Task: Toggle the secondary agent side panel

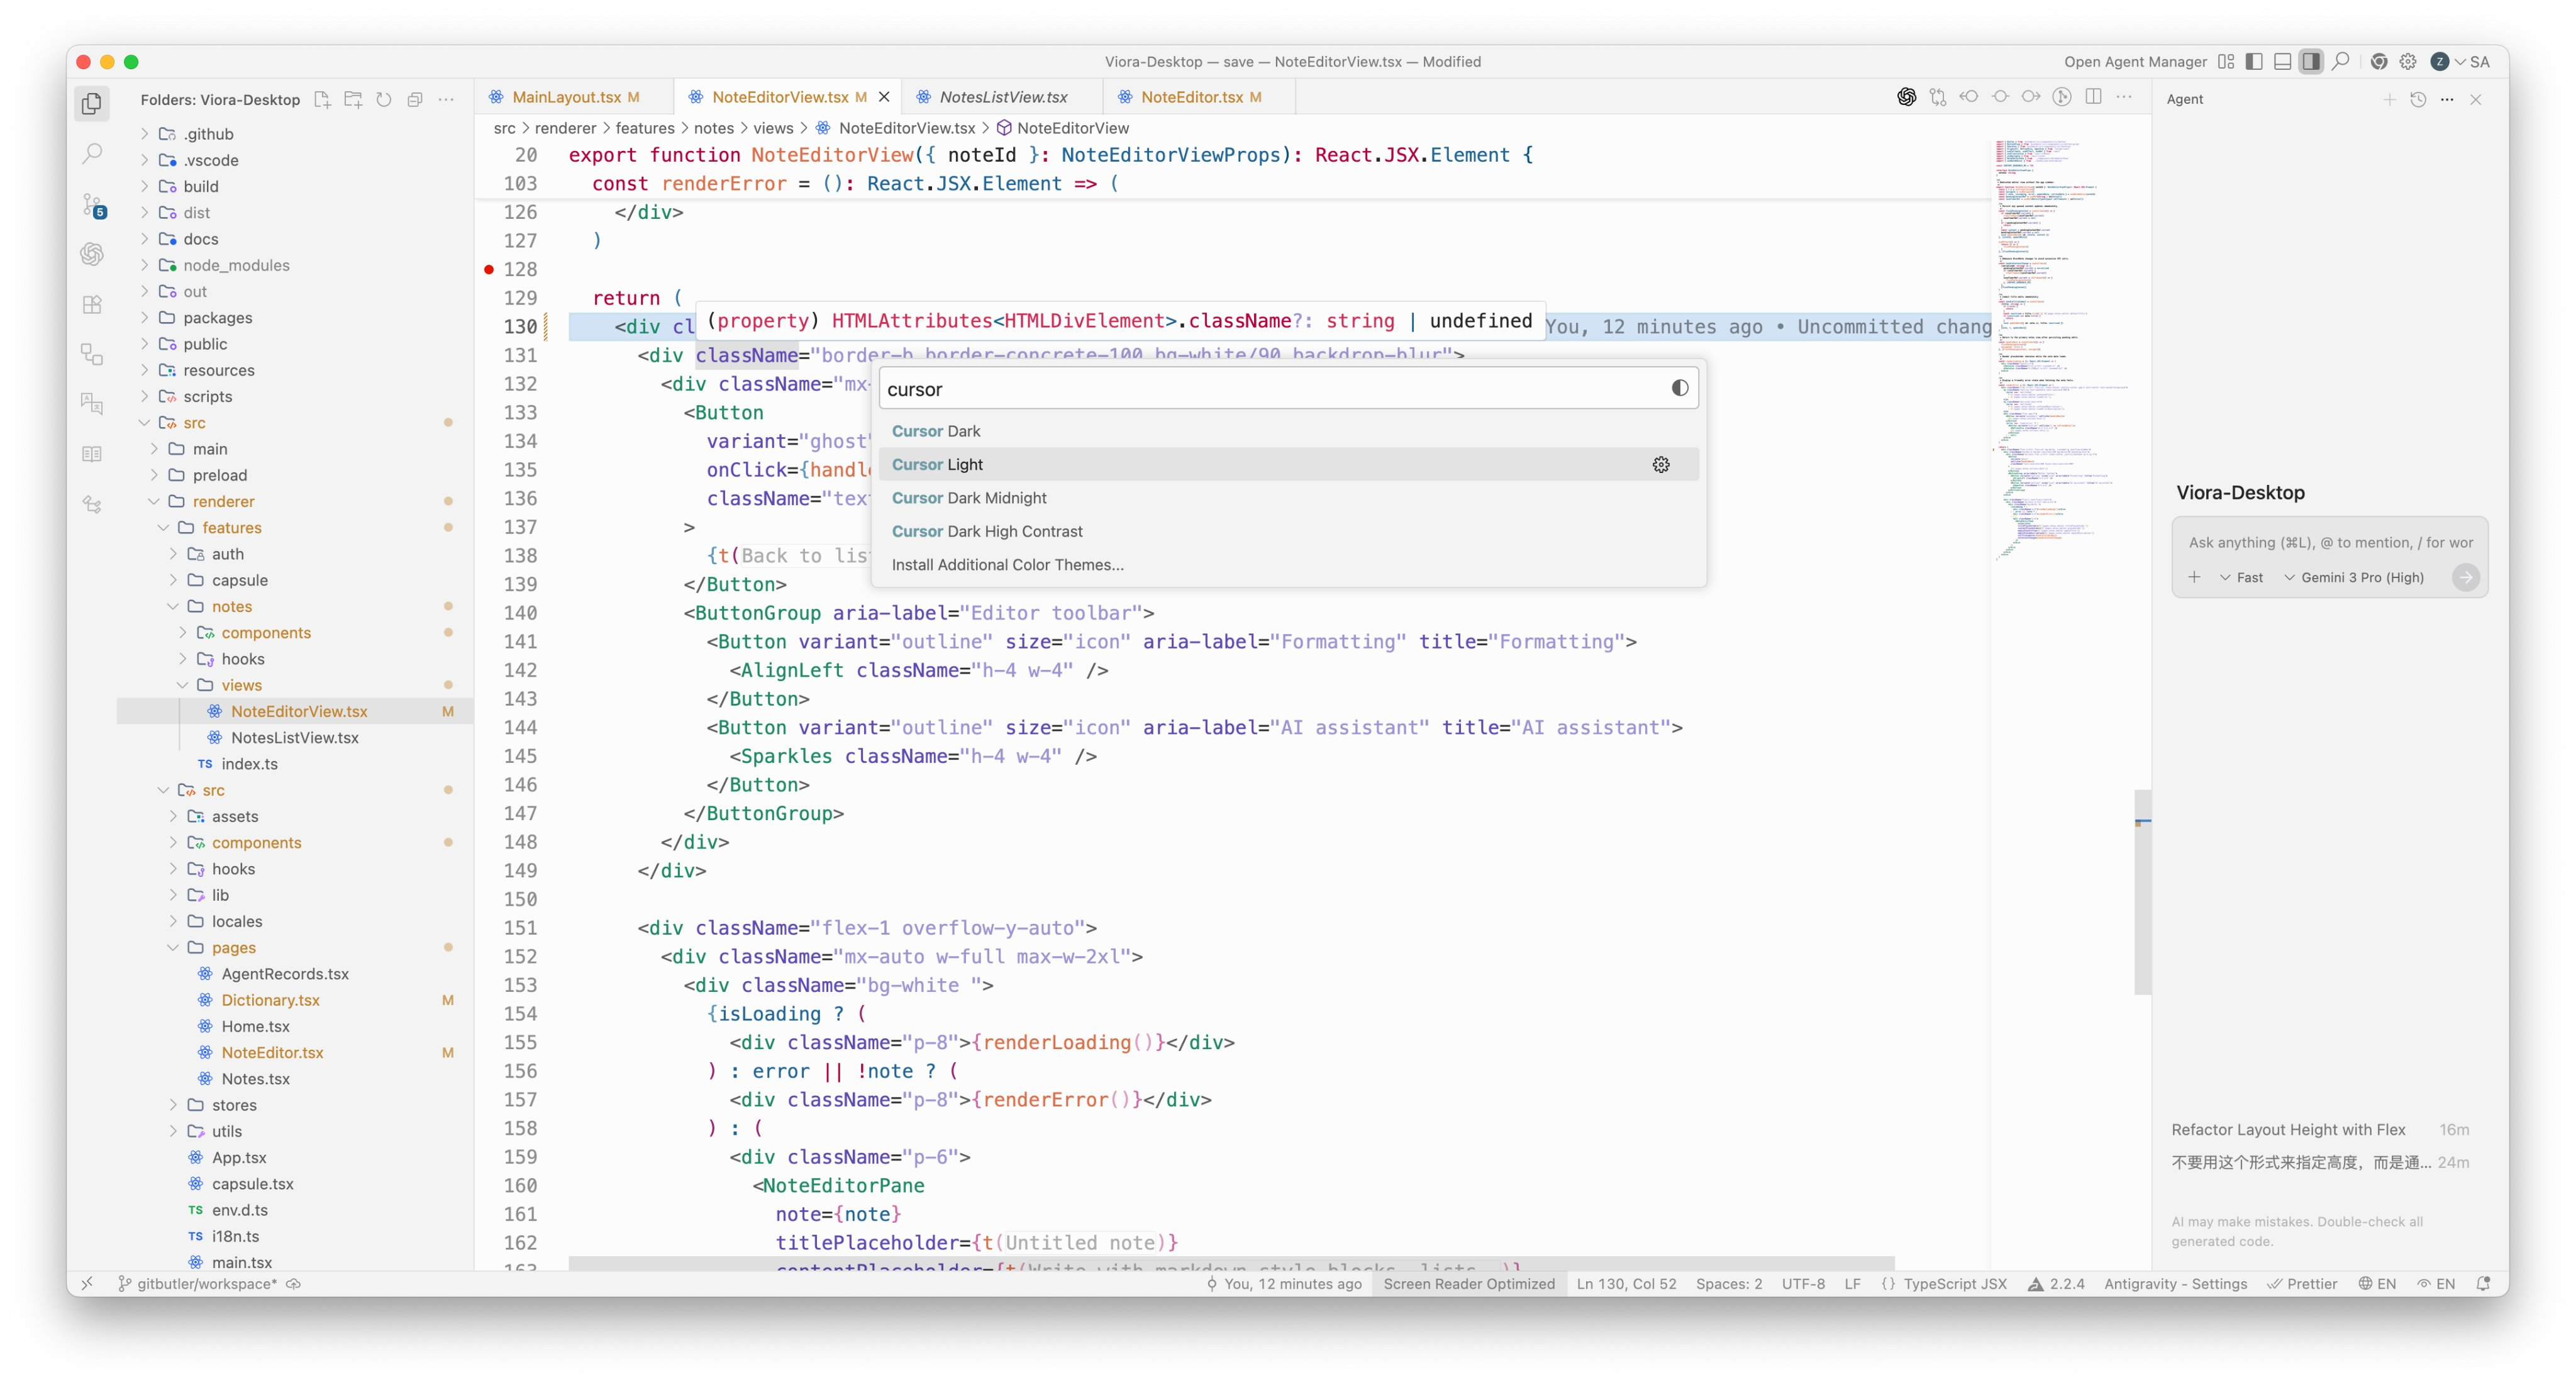Action: 2310,61
